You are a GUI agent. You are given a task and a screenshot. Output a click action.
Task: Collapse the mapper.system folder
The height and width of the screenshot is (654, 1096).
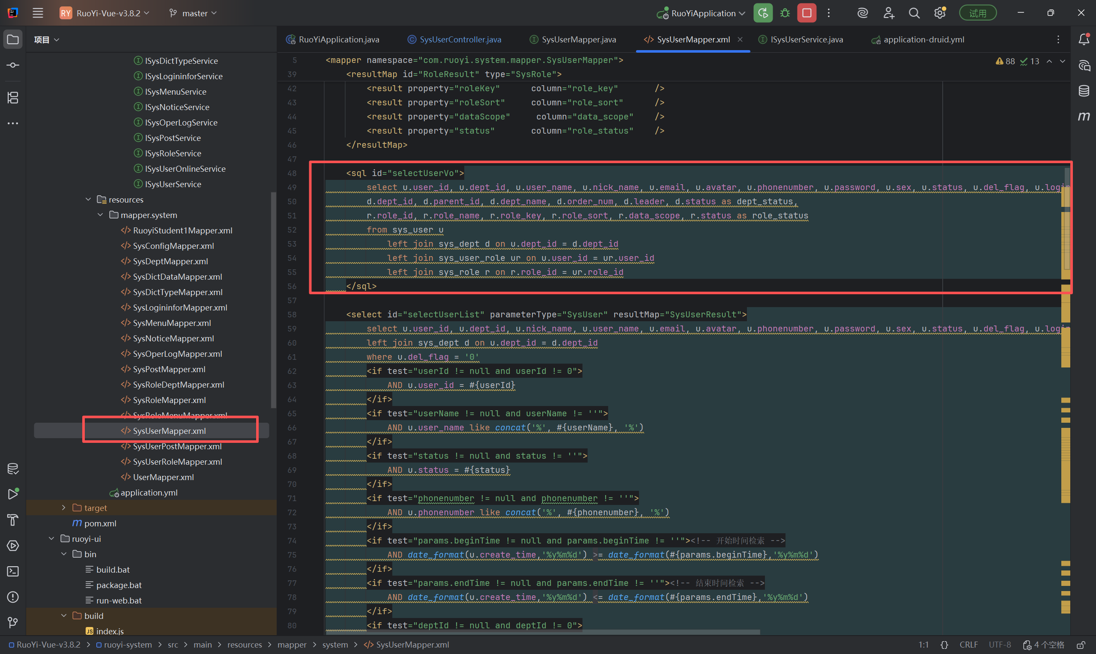(101, 215)
